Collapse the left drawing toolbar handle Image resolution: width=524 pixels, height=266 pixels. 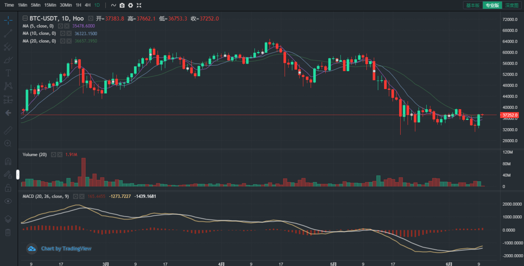[18, 175]
